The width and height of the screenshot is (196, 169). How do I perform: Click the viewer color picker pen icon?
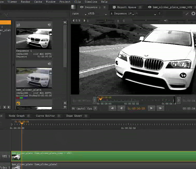point(187,14)
